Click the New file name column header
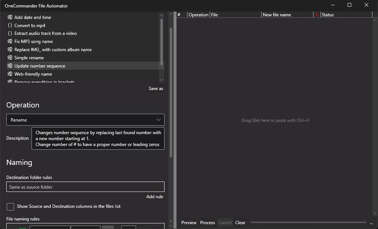378x229 pixels. [287, 15]
